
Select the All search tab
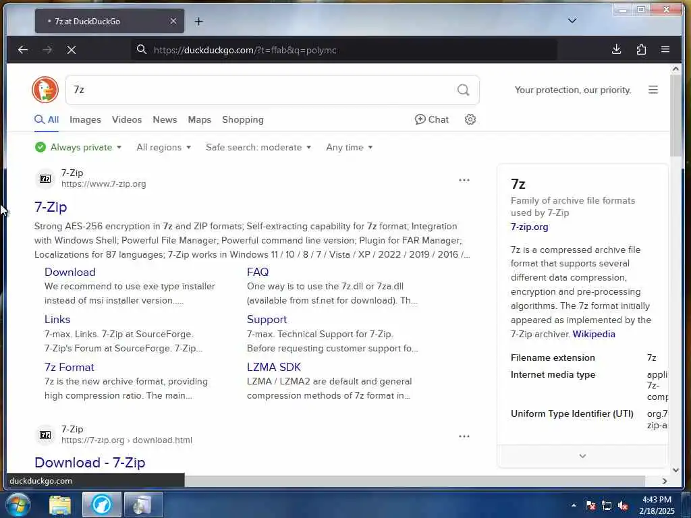tap(47, 119)
